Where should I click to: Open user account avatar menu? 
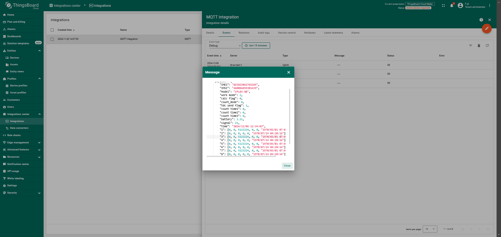[460, 5]
